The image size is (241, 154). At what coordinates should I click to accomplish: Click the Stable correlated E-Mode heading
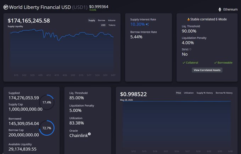coord(208,19)
